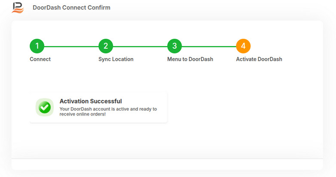Click the Connect step label

(x=40, y=59)
